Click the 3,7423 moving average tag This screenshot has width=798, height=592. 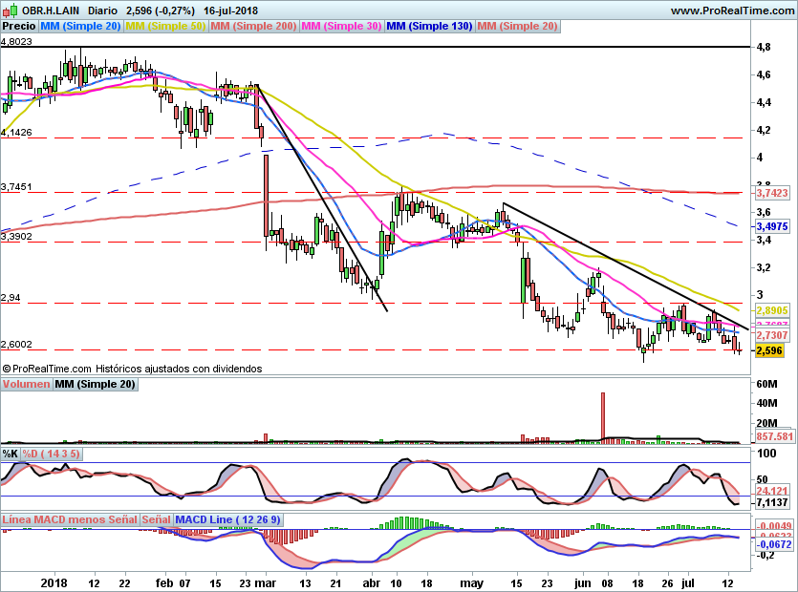point(770,192)
